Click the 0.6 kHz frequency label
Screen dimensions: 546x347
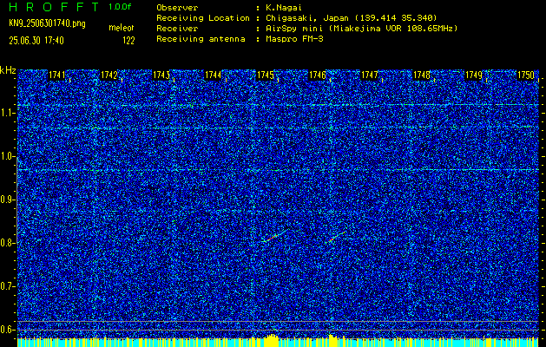click(x=7, y=330)
